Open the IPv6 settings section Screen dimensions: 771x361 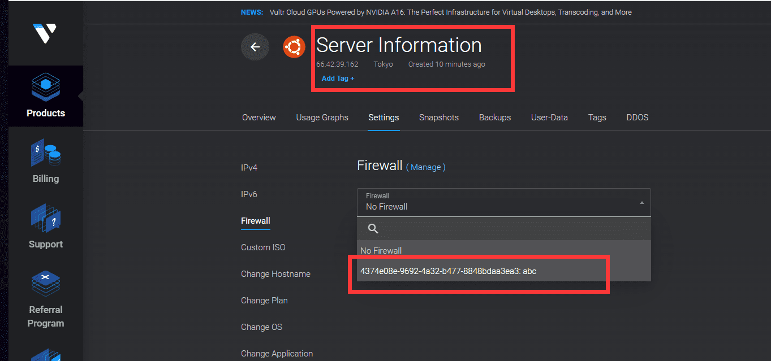[x=249, y=194]
